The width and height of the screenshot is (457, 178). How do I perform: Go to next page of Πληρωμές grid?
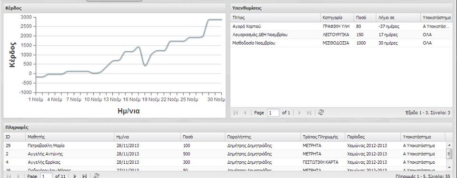click(75, 176)
